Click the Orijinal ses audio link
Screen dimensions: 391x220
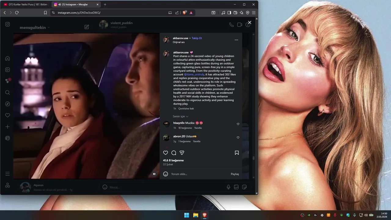tap(179, 42)
